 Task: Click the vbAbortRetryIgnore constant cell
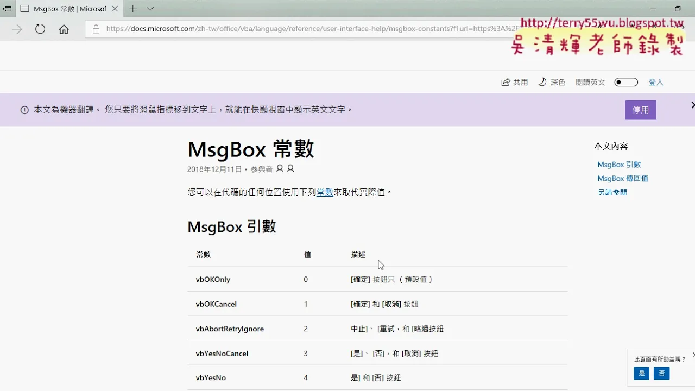(230, 329)
